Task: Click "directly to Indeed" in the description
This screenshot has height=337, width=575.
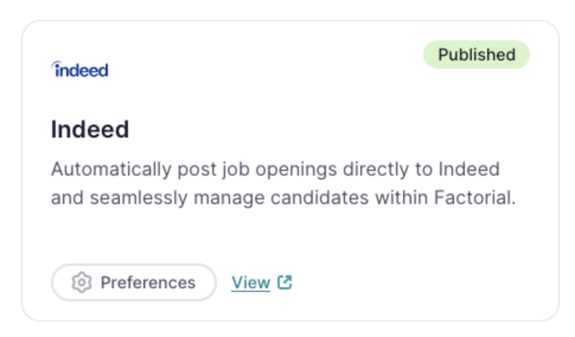Action: (421, 169)
